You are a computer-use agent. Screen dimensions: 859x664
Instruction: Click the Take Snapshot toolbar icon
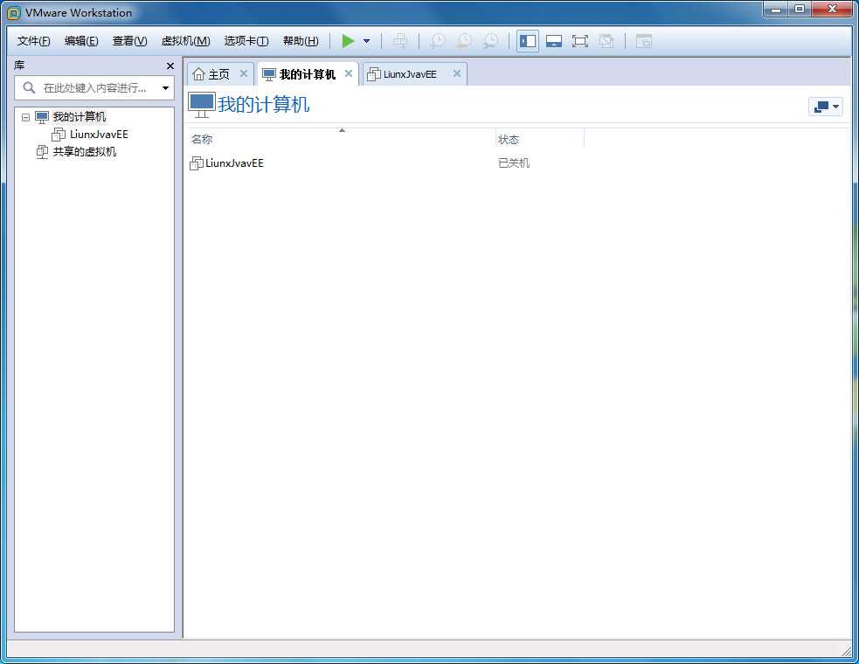point(438,41)
